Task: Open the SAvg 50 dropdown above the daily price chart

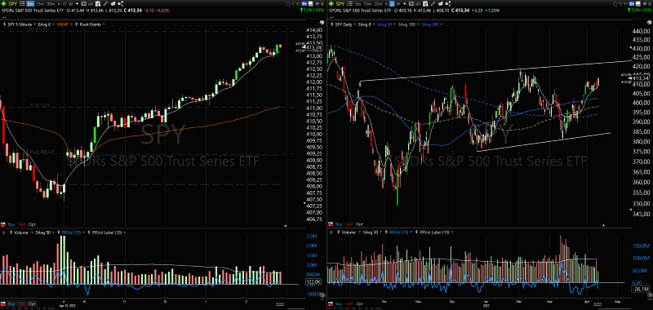Action: point(395,24)
